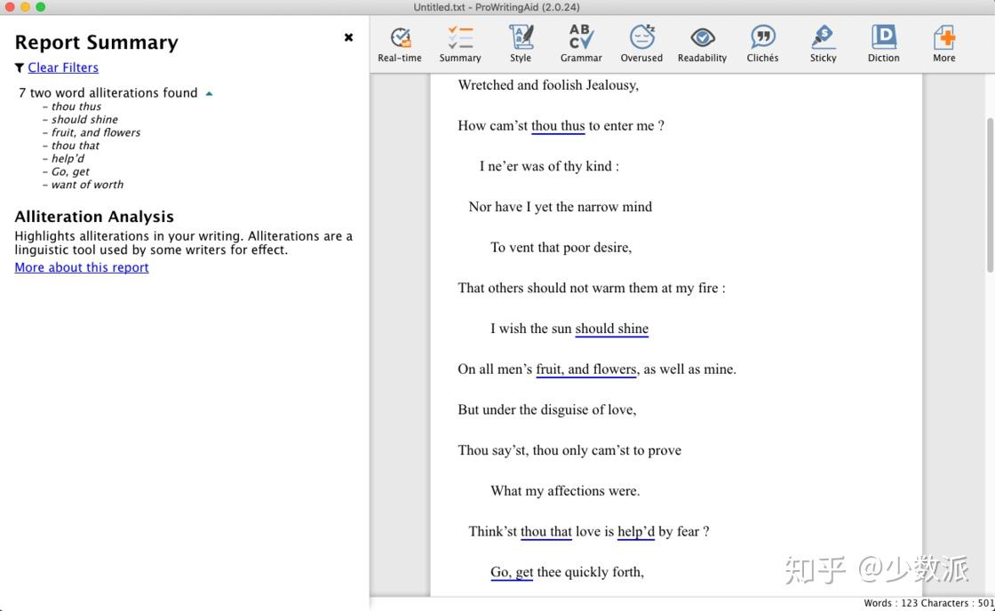Viewport: 995px width, 611px height.
Task: Click the line 'Thou say'st, thou only cam'st to prove'
Action: pyautogui.click(x=569, y=450)
